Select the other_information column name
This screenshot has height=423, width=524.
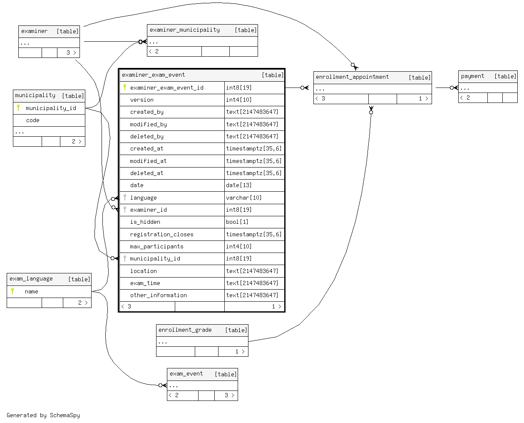coord(158,295)
